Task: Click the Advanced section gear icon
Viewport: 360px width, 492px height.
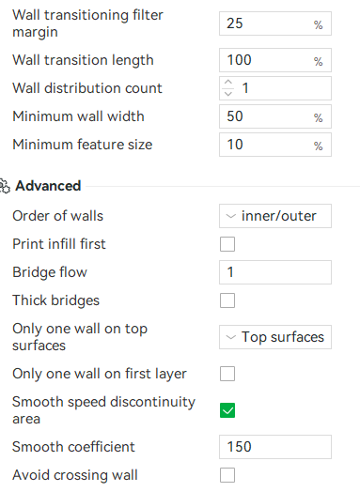Action: (x=5, y=186)
